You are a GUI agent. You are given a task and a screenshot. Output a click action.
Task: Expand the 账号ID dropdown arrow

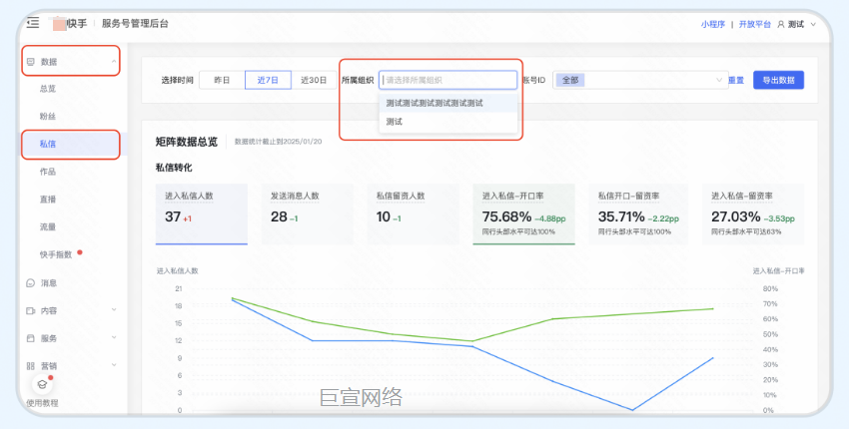(x=718, y=80)
